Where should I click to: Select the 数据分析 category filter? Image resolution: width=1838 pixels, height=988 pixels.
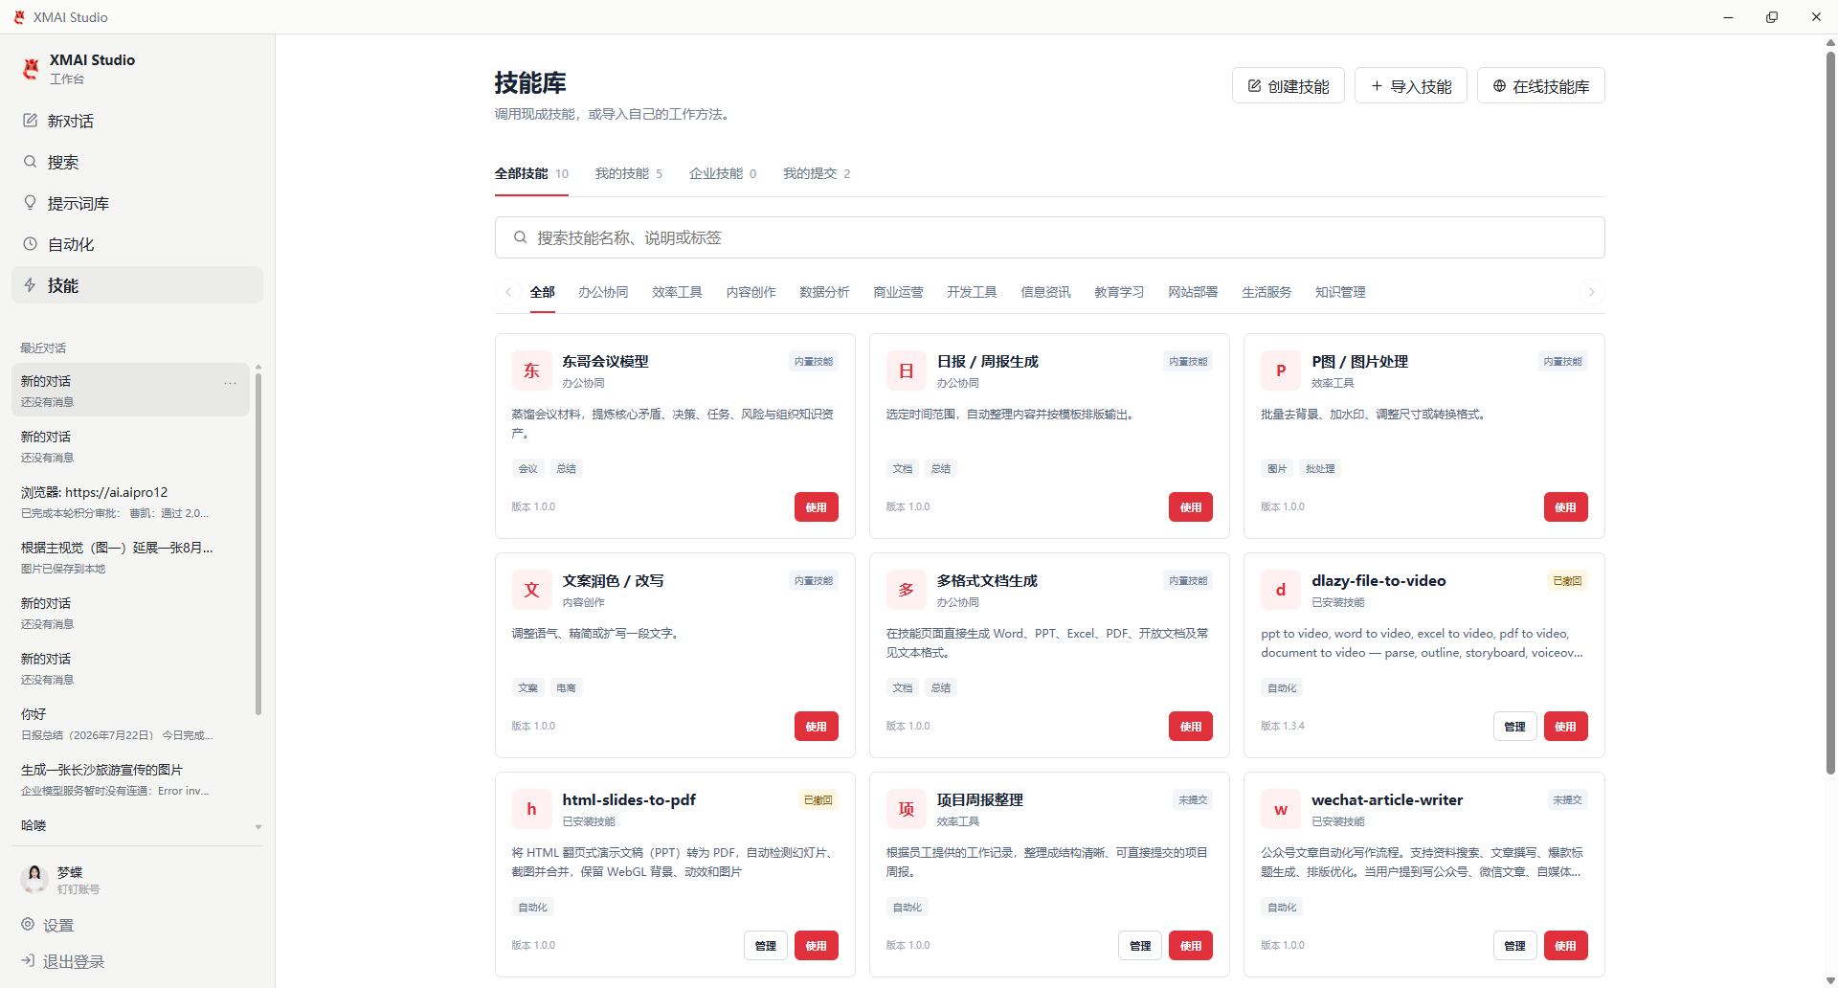click(824, 292)
